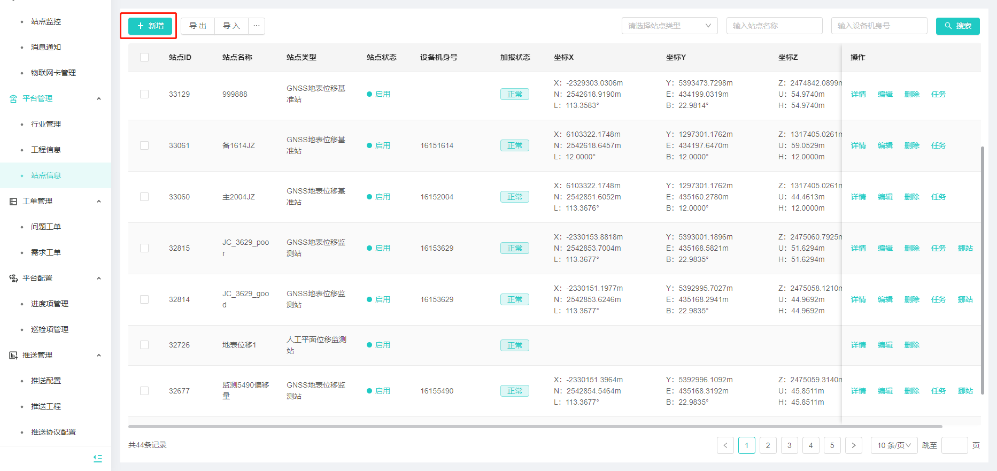Collapse the 工单管理 menu group
The image size is (997, 471).
pos(99,202)
